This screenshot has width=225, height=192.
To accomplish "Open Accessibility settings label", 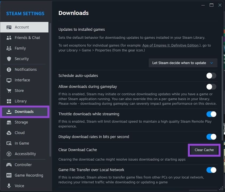I will pyautogui.click(x=25, y=154).
